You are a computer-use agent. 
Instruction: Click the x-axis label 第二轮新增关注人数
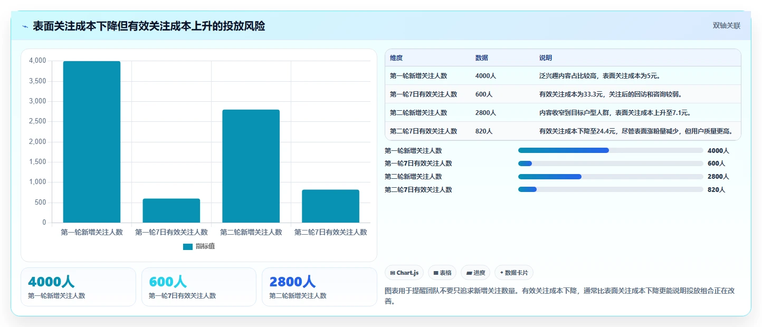251,232
